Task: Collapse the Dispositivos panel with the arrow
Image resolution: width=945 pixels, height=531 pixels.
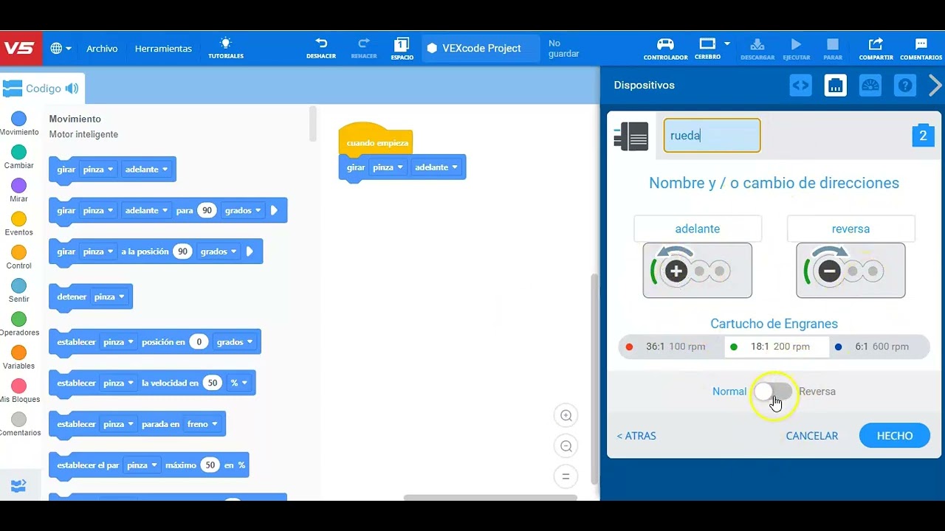Action: 935,86
